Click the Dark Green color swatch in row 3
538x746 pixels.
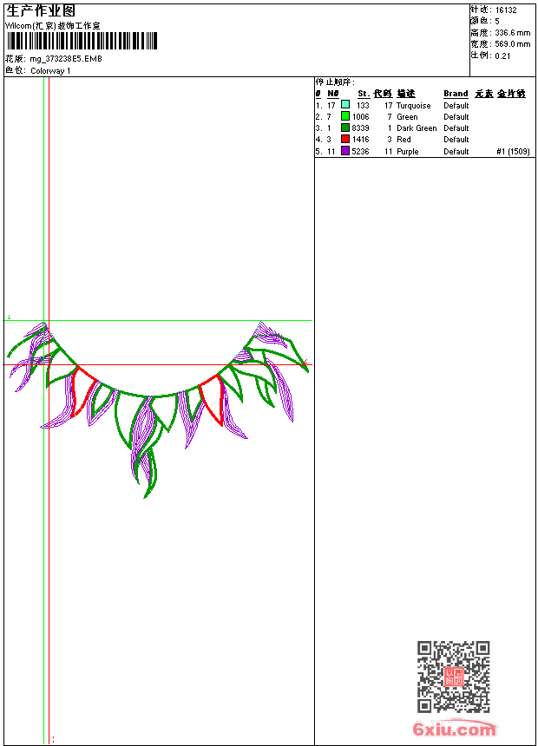click(345, 128)
